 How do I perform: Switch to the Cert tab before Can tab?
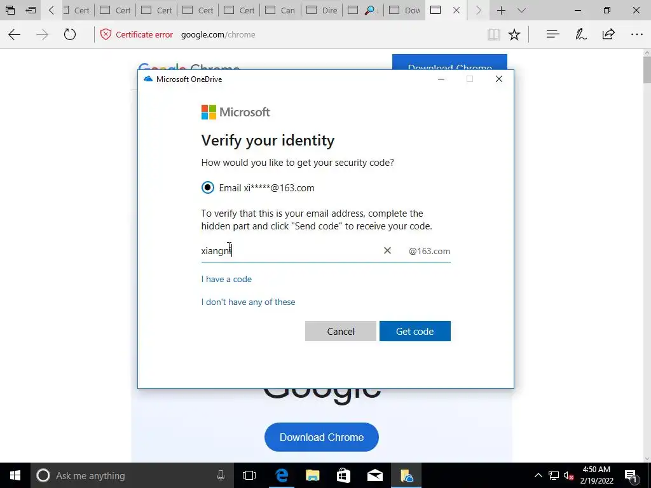click(x=239, y=10)
